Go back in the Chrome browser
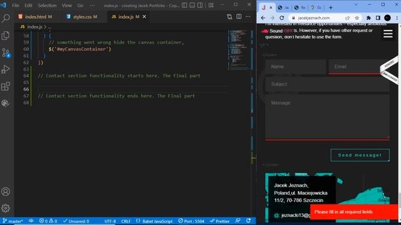 tap(263, 18)
